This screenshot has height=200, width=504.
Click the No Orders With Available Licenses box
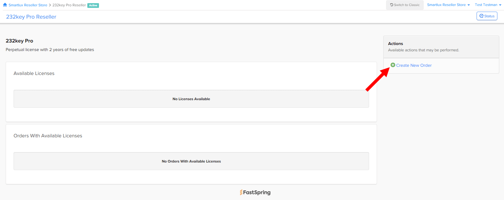pos(191,161)
